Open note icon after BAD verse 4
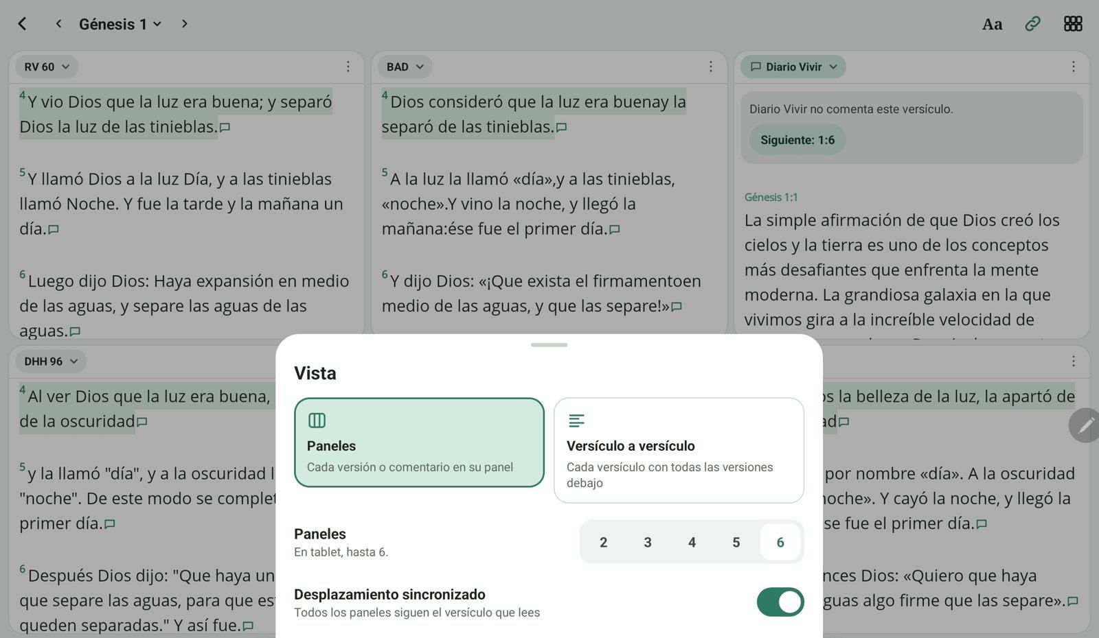Viewport: 1099px width, 638px height. pyautogui.click(x=561, y=128)
